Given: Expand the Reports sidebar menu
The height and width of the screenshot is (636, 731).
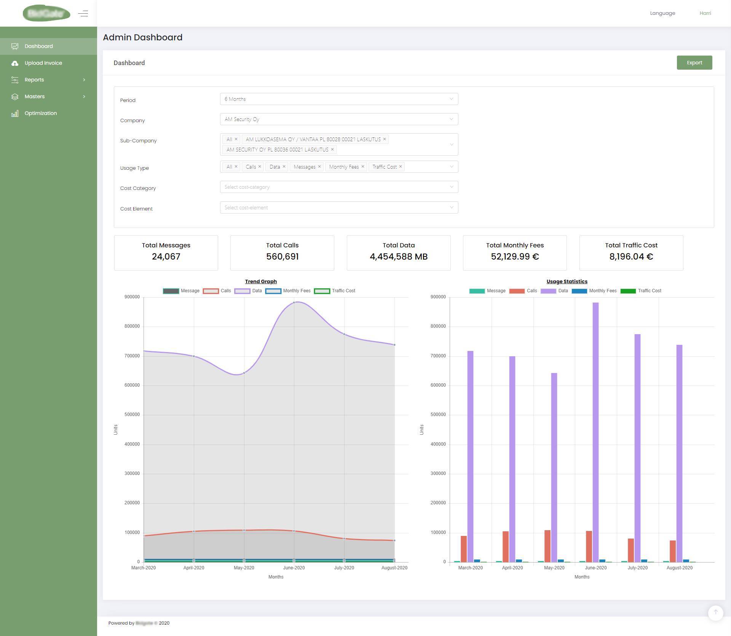Looking at the screenshot, I should 84,80.
